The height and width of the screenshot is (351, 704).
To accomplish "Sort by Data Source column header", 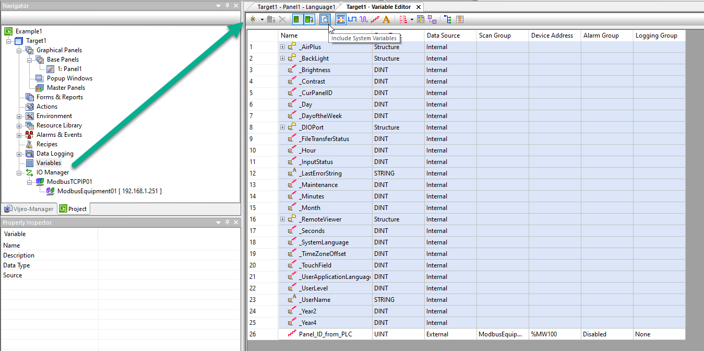I will coord(450,36).
